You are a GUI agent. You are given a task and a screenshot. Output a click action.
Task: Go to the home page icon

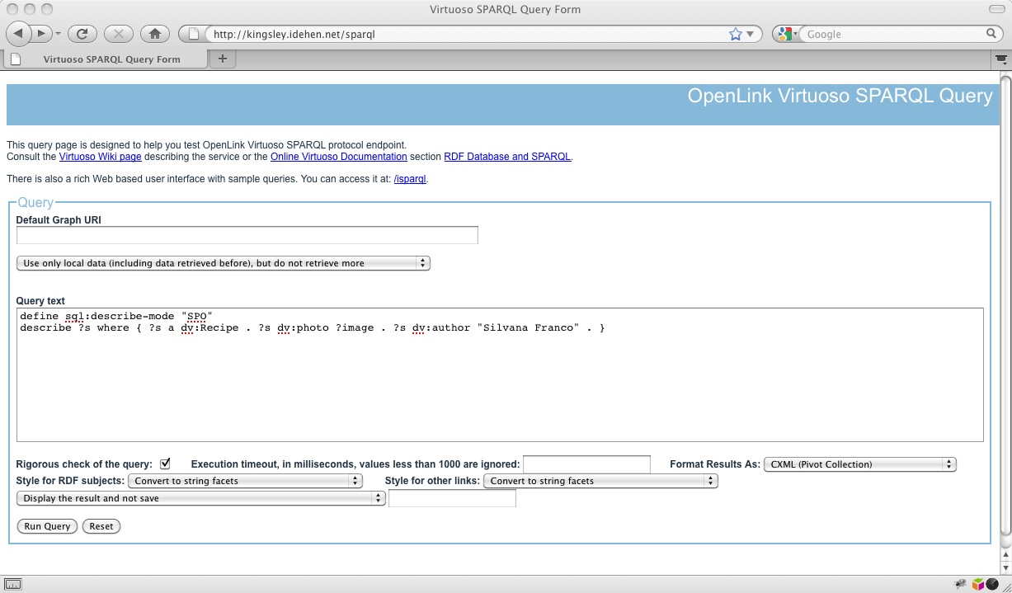click(154, 34)
